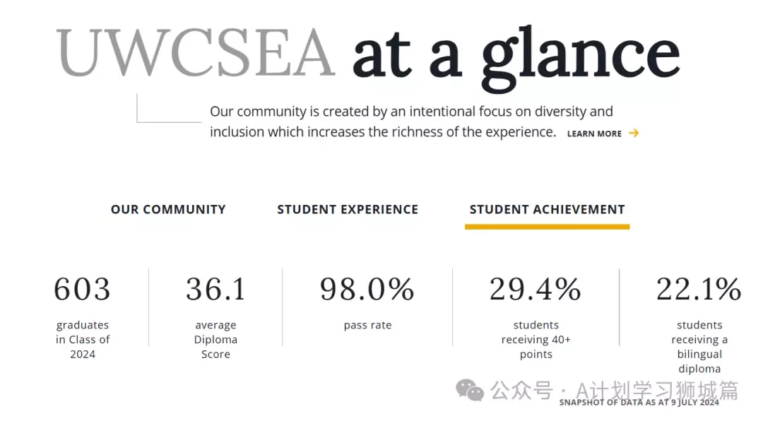The height and width of the screenshot is (421, 763).
Task: Click the 22.1% bilingual diploma figure
Action: pyautogui.click(x=699, y=289)
